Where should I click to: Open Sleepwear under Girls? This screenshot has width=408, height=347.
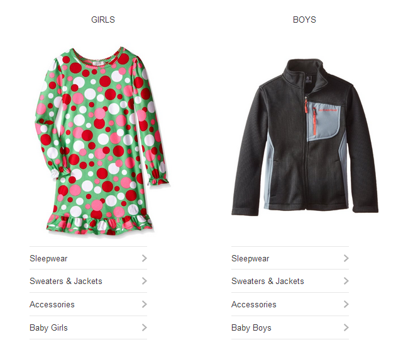(x=88, y=258)
